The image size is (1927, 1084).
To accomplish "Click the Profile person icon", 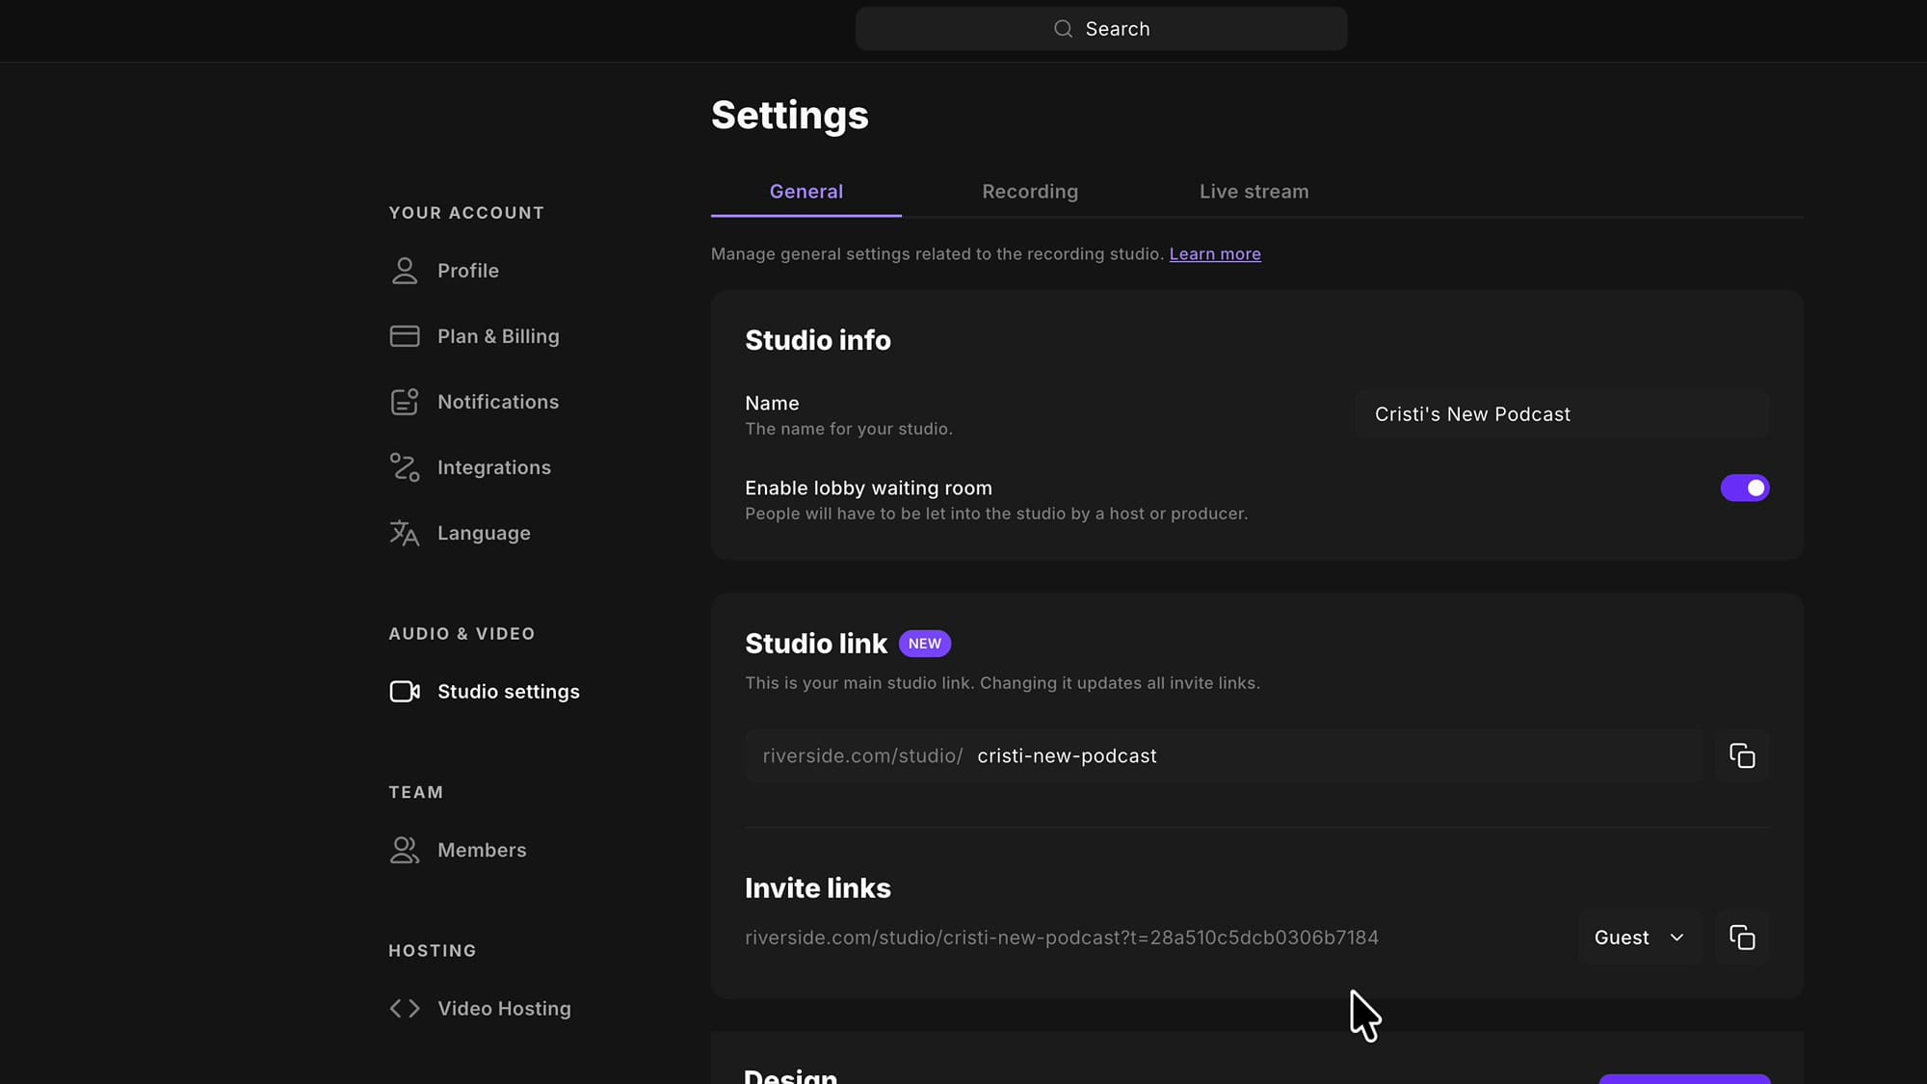I will 405,271.
